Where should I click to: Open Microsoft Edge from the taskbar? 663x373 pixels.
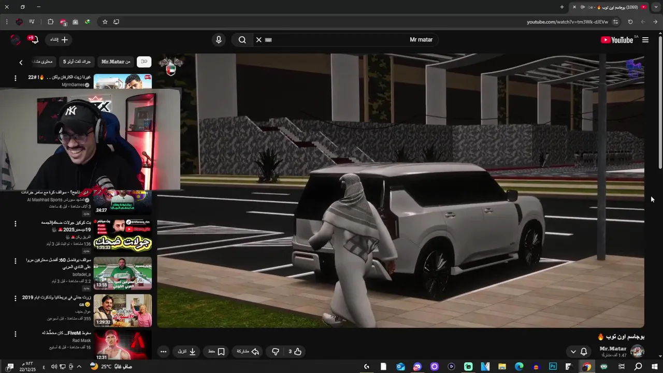tap(519, 367)
